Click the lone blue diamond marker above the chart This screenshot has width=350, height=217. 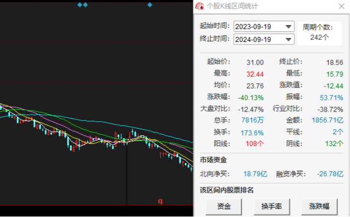click(150, 5)
